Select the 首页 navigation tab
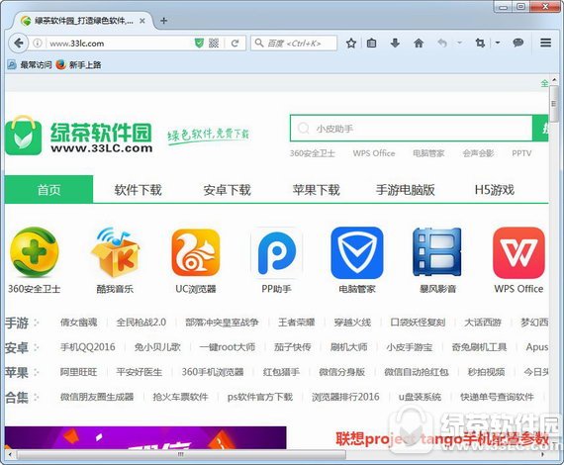 [48, 190]
